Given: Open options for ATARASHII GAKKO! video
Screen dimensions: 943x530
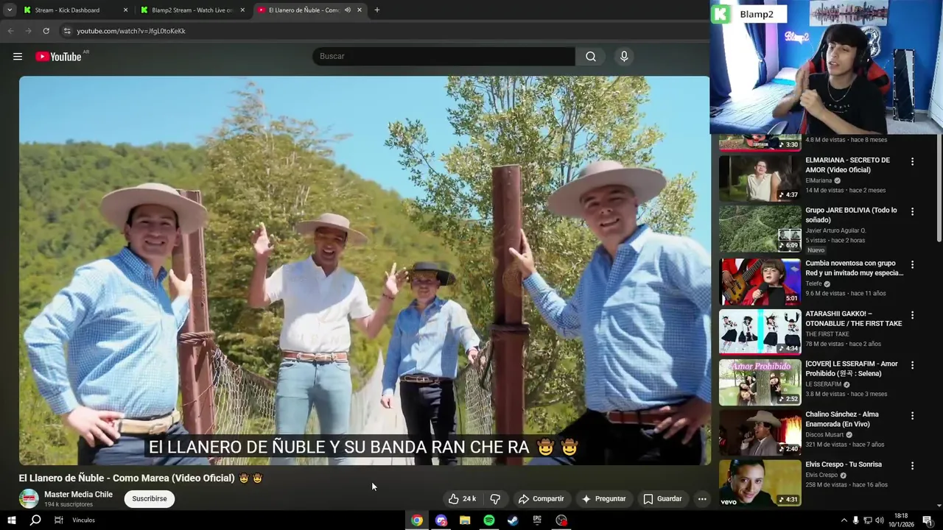Looking at the screenshot, I should [912, 315].
